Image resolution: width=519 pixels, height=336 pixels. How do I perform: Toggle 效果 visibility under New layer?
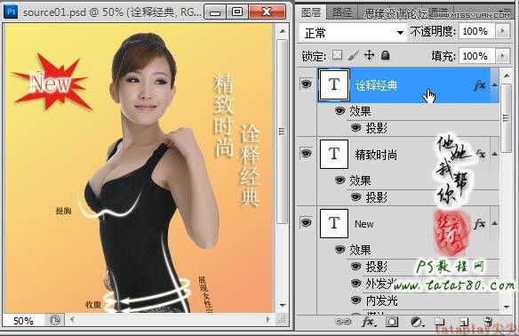pyautogui.click(x=339, y=249)
